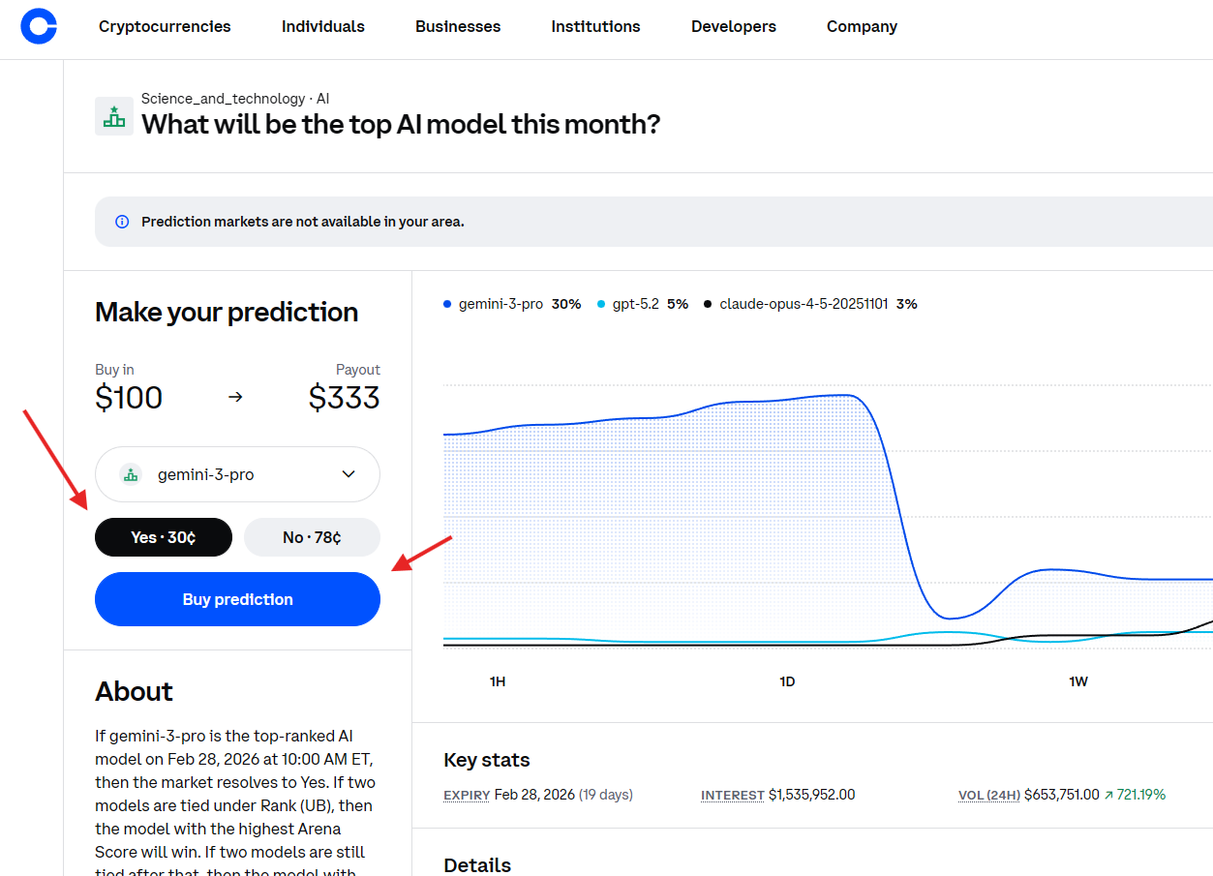Switch chart to 1W time range

point(1077,681)
